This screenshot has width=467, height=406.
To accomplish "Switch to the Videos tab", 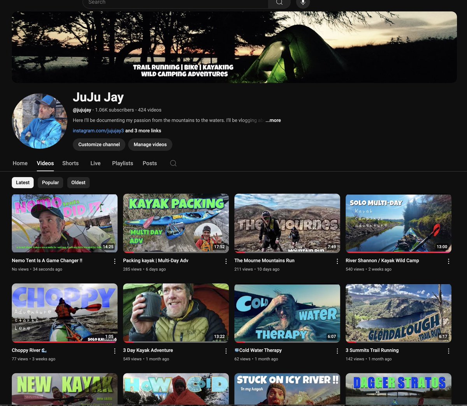I will point(45,163).
